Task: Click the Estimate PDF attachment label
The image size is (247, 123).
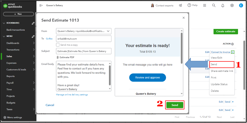Action: pyautogui.click(x=67, y=57)
